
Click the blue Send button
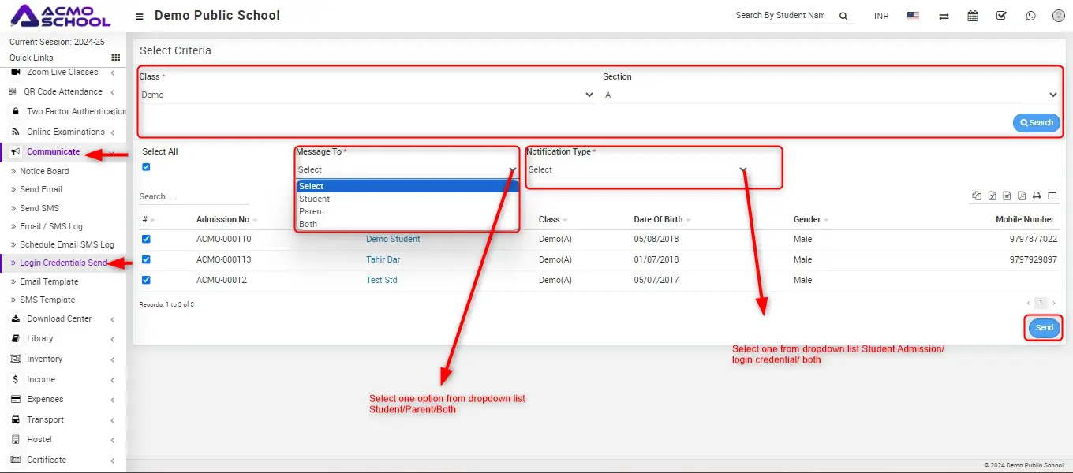1044,328
